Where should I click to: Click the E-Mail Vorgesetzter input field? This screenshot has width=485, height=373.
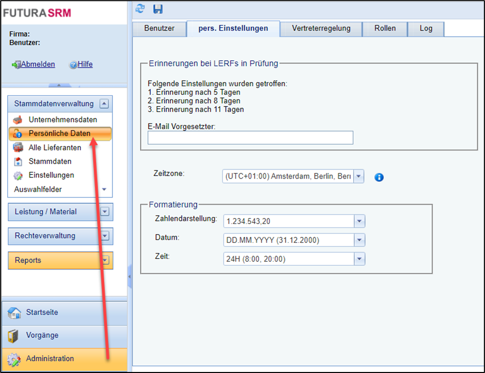point(250,138)
